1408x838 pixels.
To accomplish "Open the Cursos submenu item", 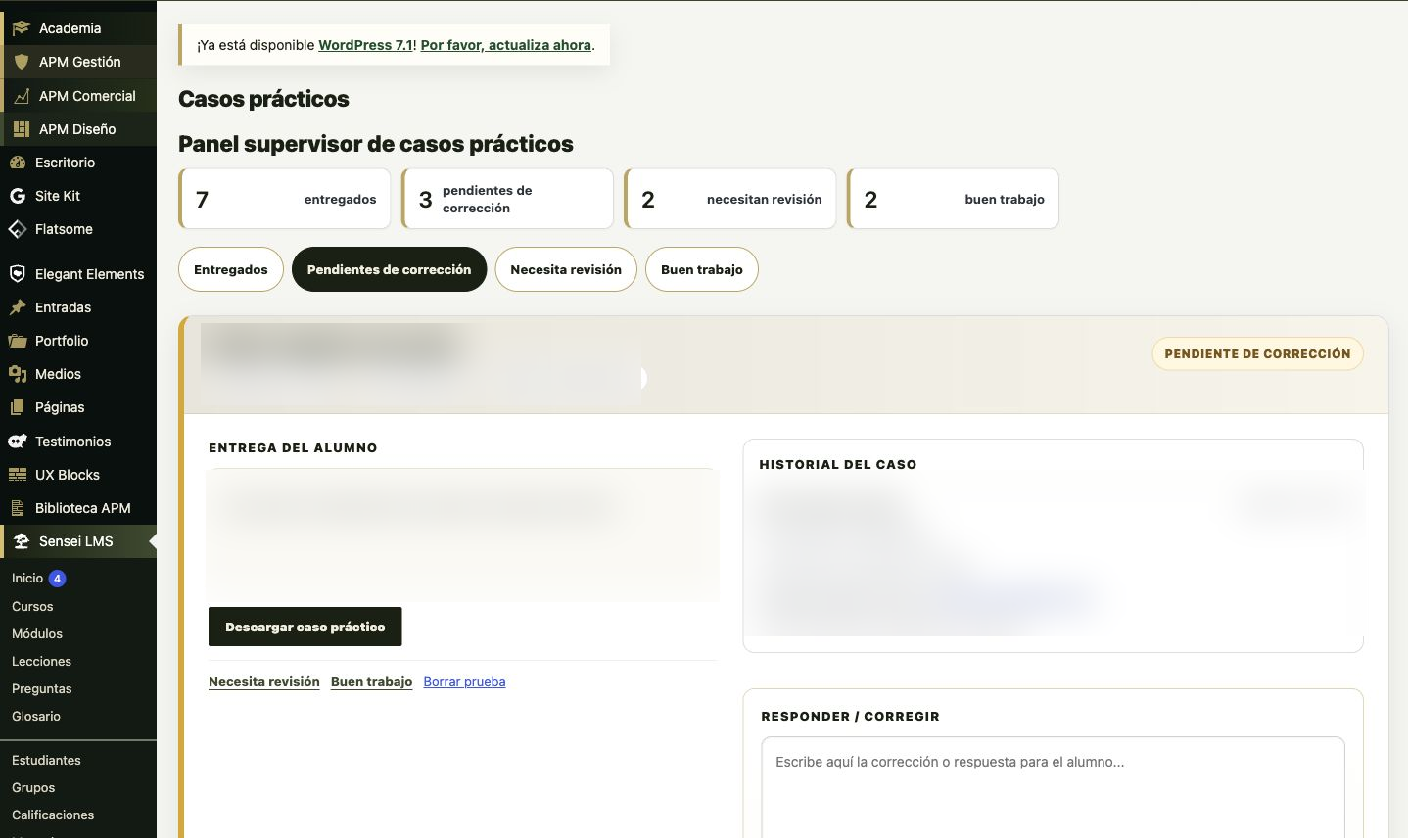I will pos(32,606).
